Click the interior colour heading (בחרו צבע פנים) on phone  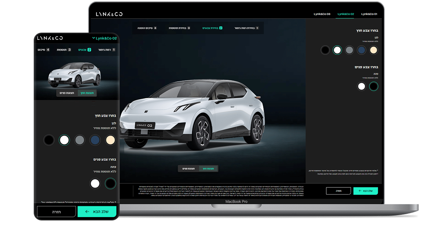pos(105,159)
